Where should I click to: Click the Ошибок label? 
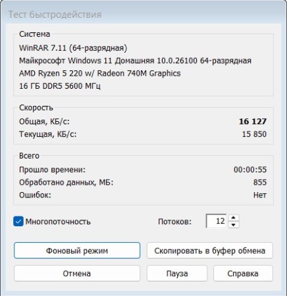[x=35, y=195]
